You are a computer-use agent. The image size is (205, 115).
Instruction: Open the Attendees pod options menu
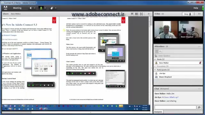200,46
